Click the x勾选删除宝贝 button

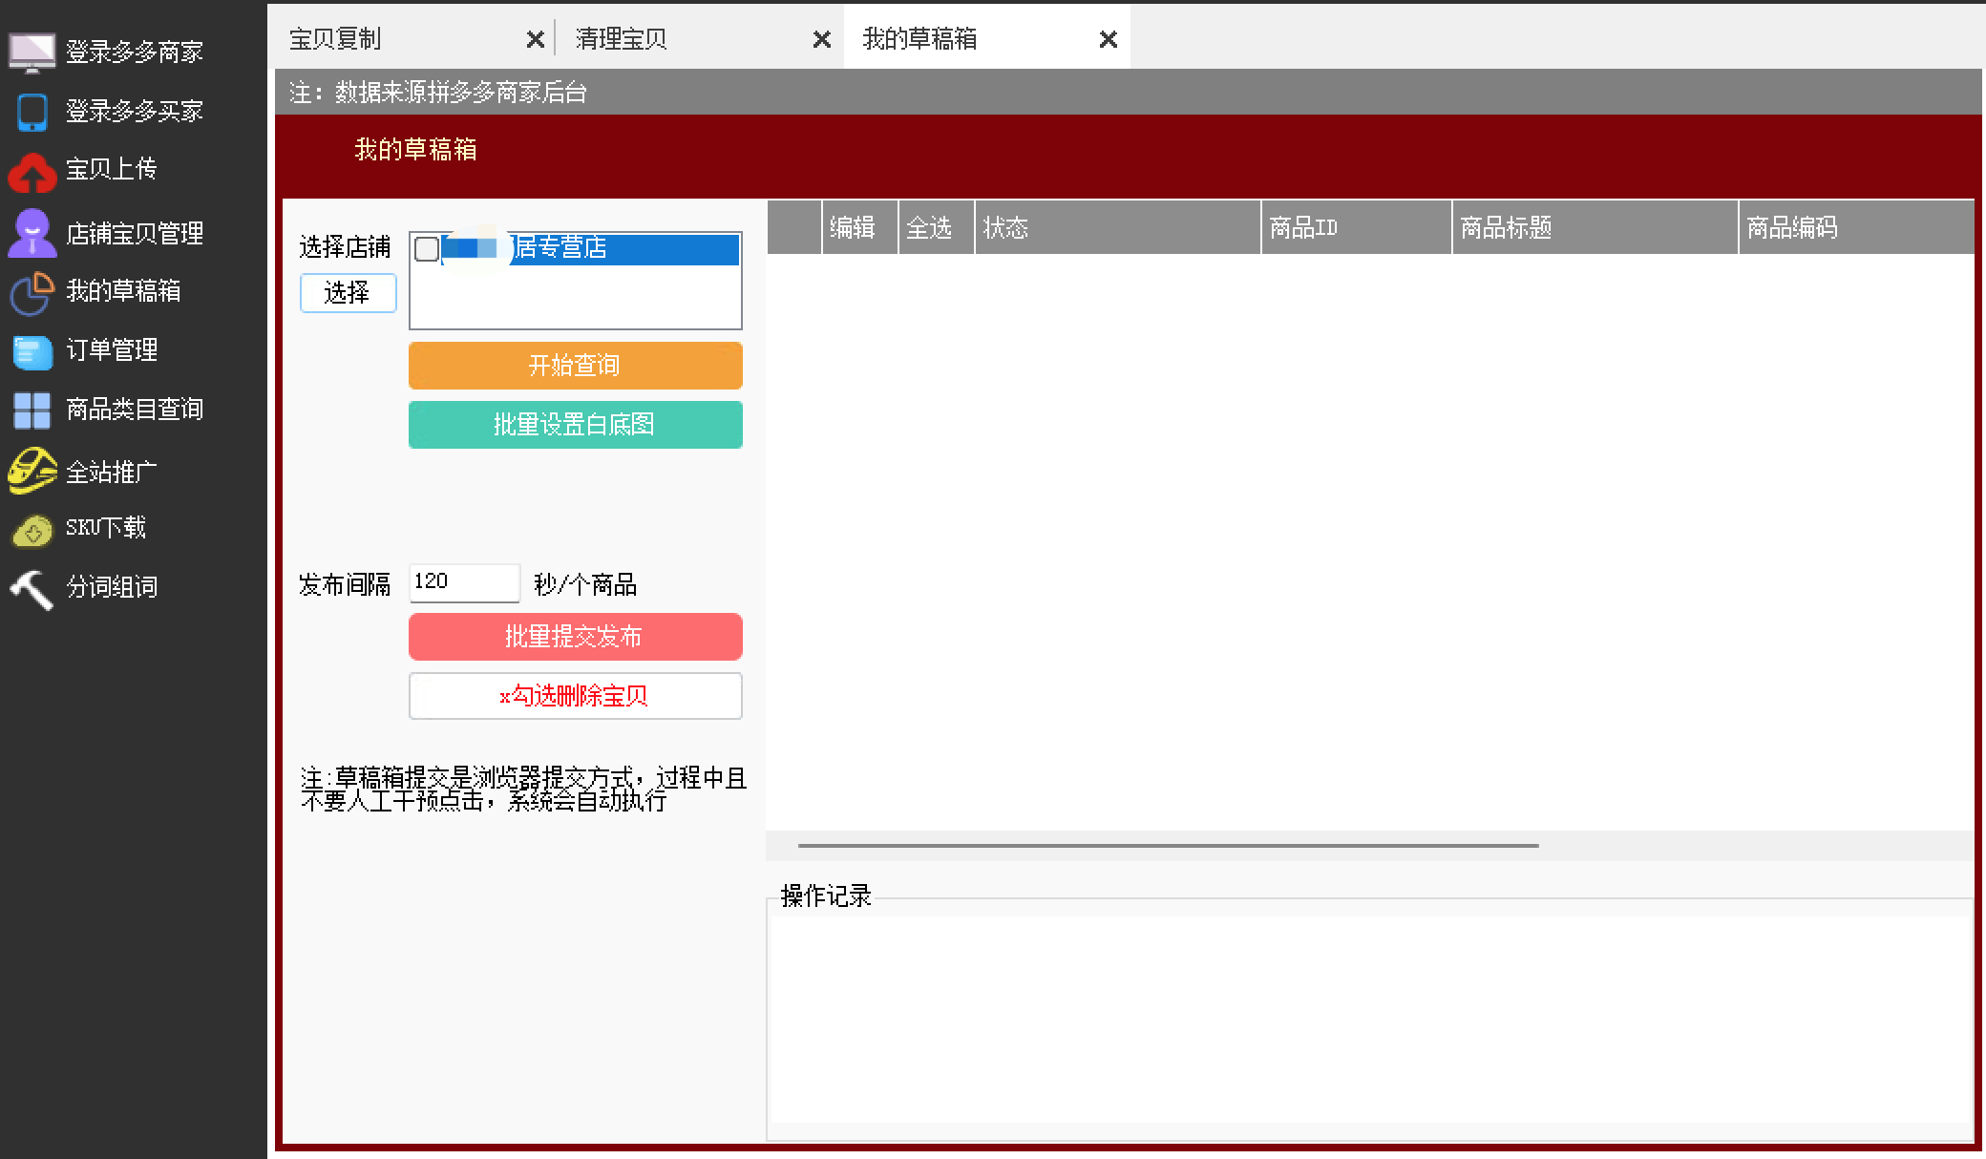click(576, 696)
